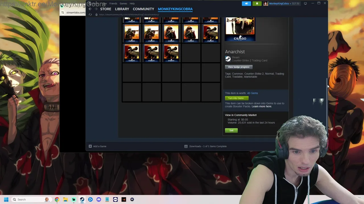Image resolution: width=364 pixels, height=204 pixels.
Task: Click the View in Community Market link
Action: pos(241,115)
